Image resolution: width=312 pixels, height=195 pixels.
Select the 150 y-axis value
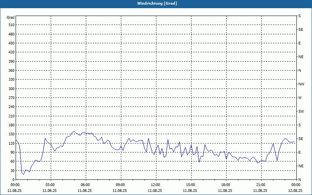pos(12,134)
